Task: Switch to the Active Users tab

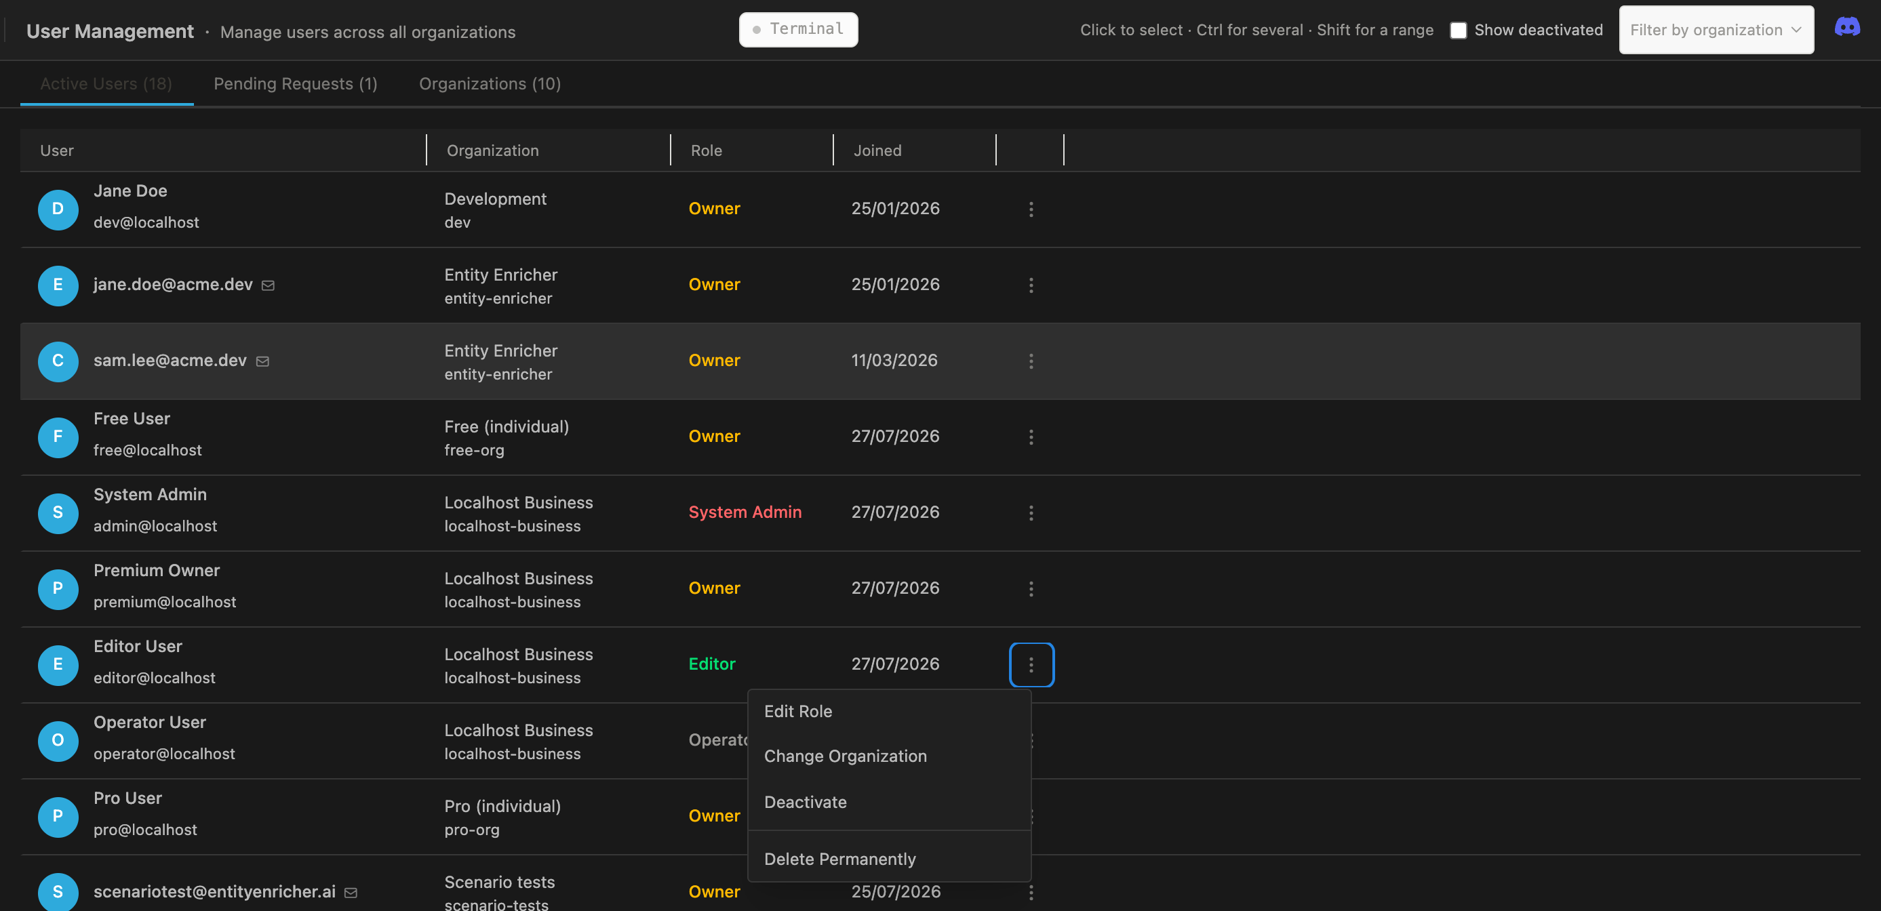Action: point(106,84)
